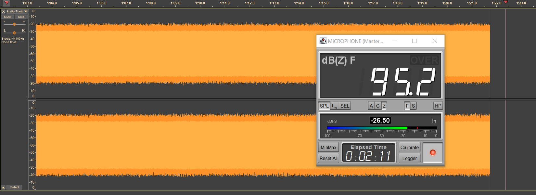Screen dimensions: 536x195
Task: Select Leq measurement mode
Action: [x=334, y=106]
